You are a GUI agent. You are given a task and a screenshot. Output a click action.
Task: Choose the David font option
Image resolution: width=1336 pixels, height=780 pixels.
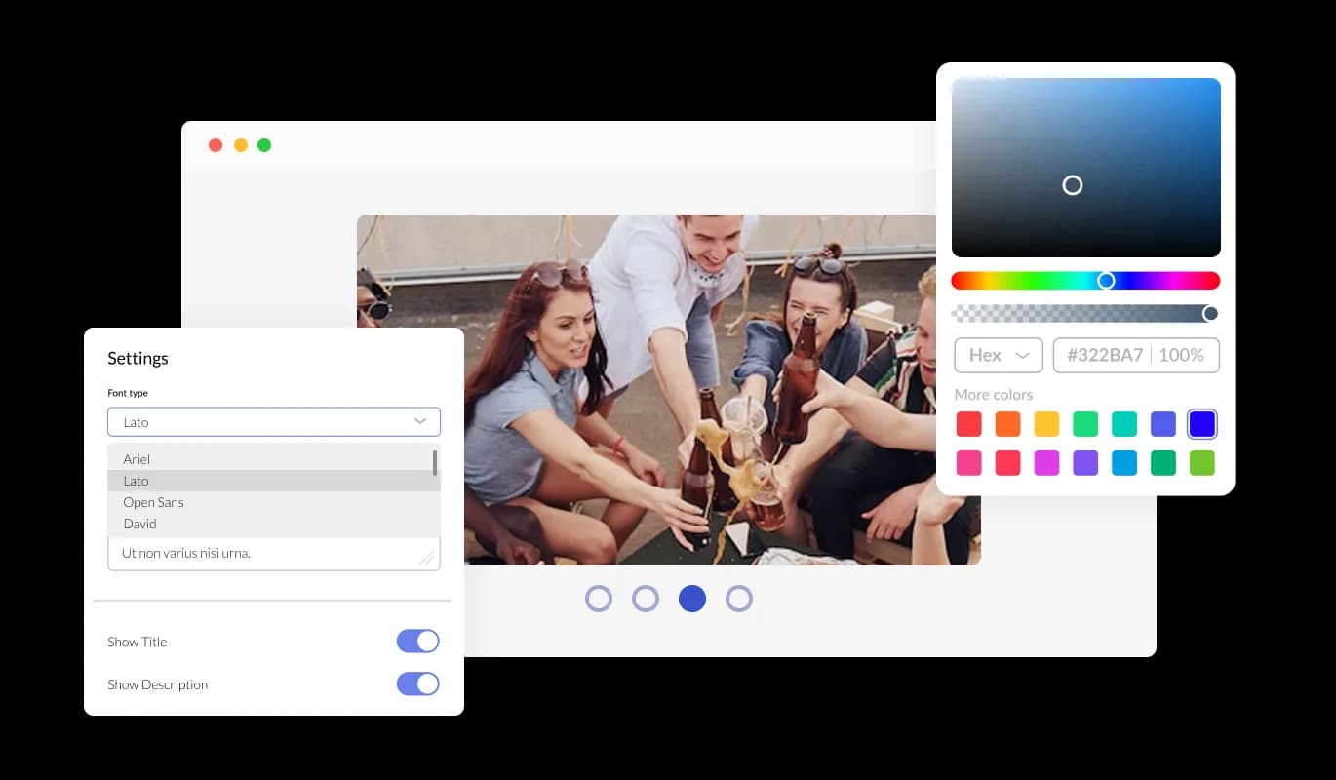[139, 524]
